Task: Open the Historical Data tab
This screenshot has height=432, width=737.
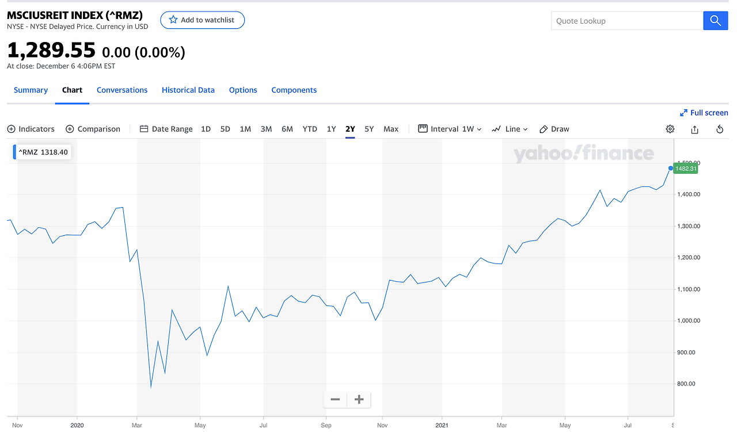Action: [188, 90]
